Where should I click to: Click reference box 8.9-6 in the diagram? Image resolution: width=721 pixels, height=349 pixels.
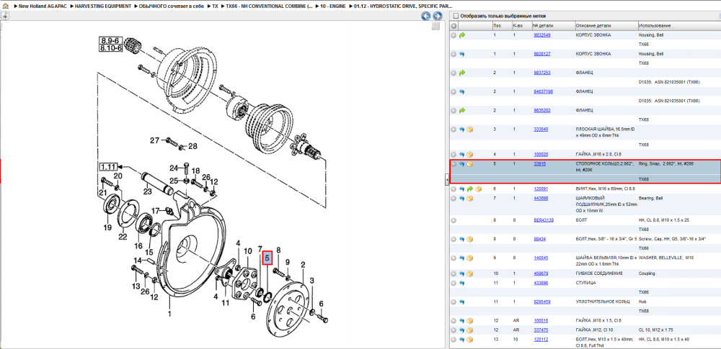tap(111, 41)
